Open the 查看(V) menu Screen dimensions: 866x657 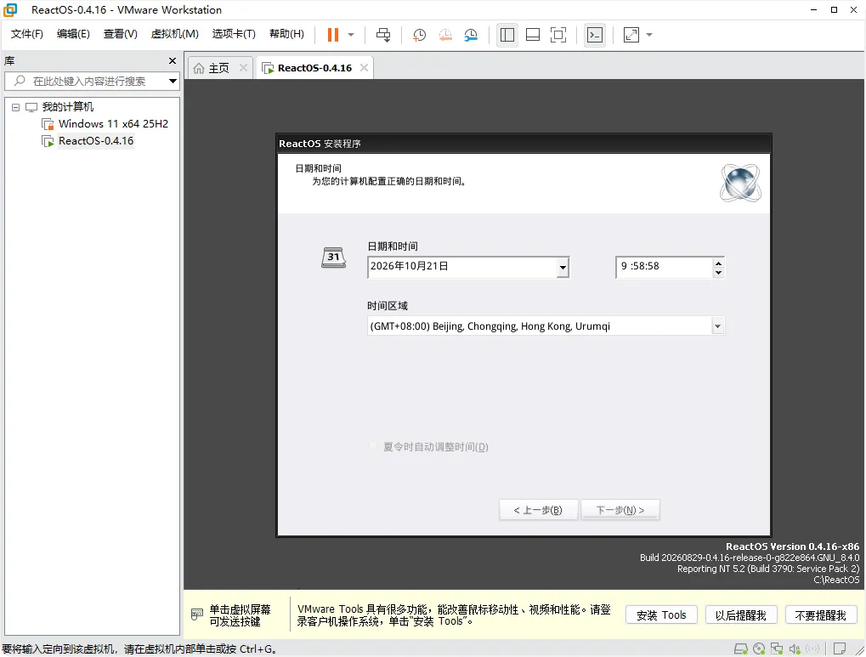pos(121,34)
